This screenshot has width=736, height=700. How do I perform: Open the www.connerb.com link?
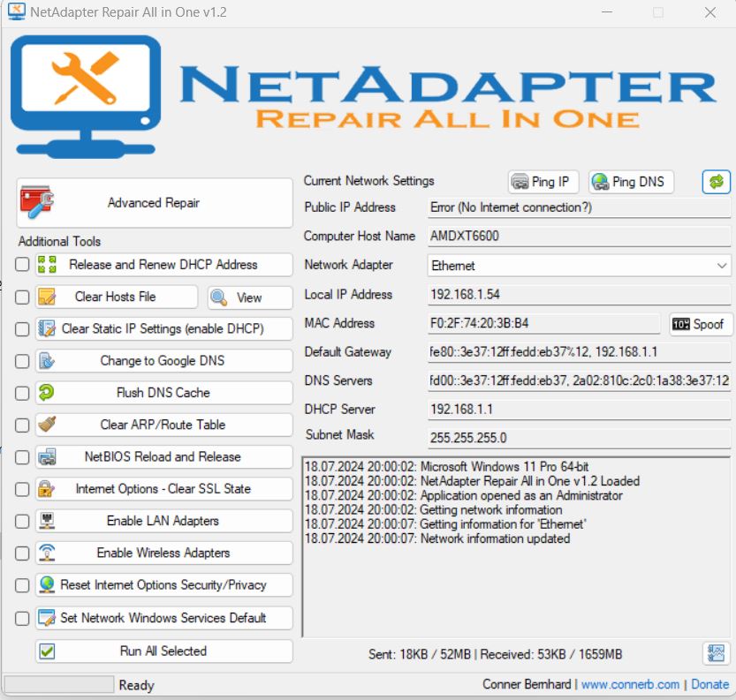(630, 684)
